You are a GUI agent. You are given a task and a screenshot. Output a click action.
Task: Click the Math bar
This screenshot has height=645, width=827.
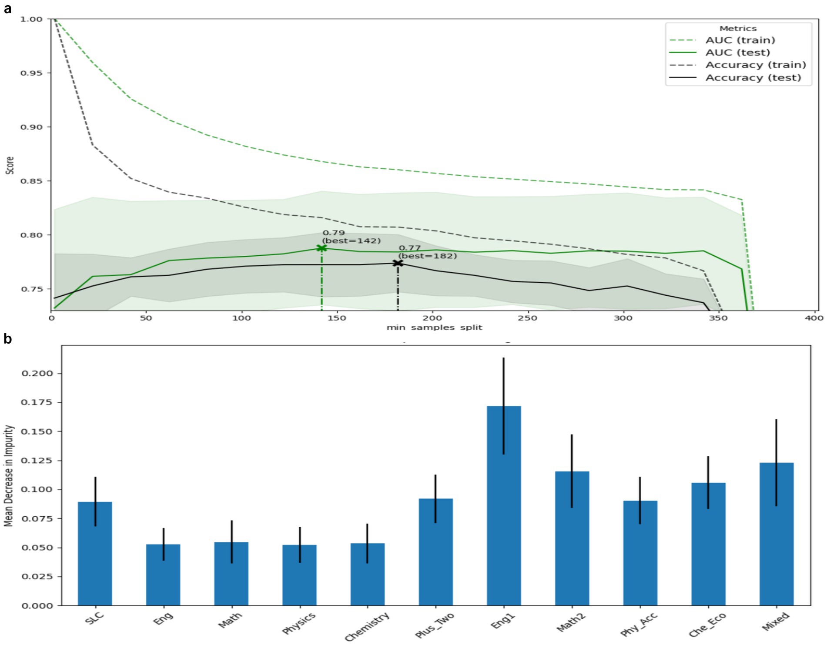pos(231,574)
